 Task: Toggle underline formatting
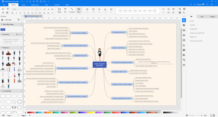20,13
